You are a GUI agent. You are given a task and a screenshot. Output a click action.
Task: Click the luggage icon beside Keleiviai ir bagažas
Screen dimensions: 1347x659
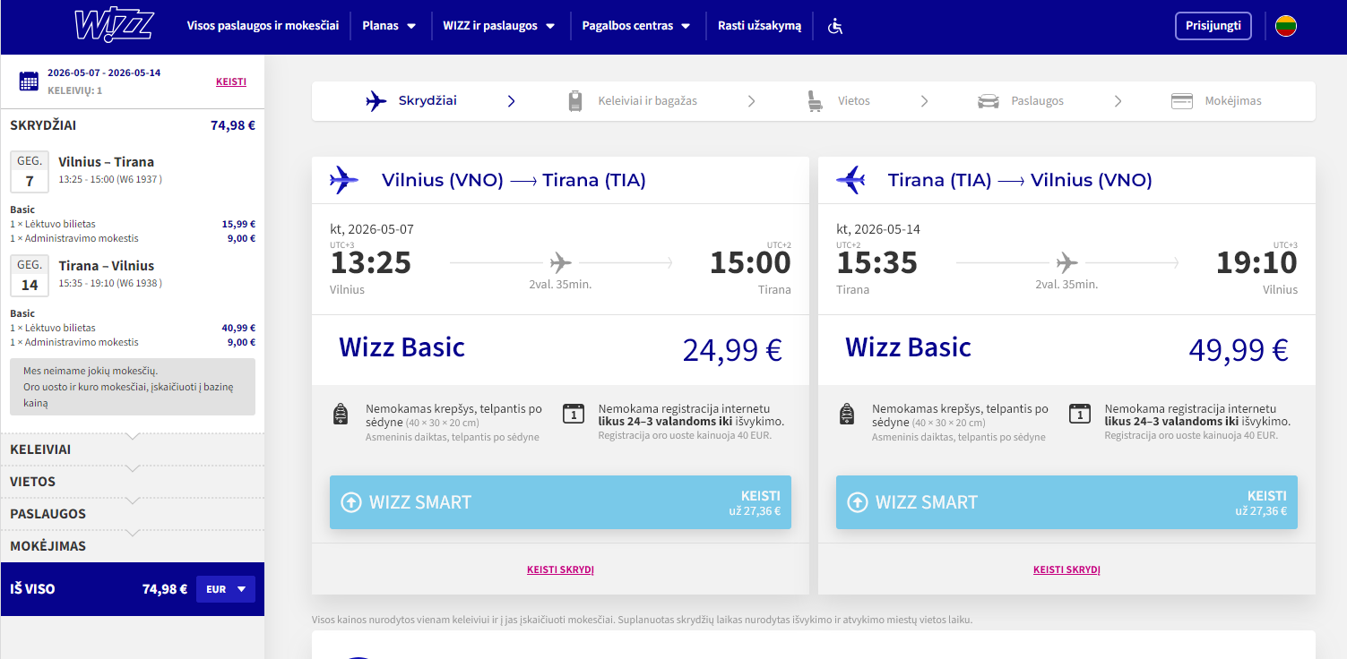574,100
